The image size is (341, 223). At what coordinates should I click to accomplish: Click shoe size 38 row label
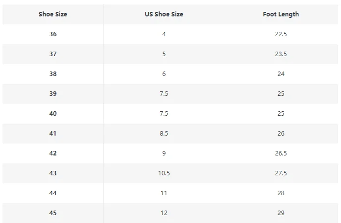coord(53,74)
